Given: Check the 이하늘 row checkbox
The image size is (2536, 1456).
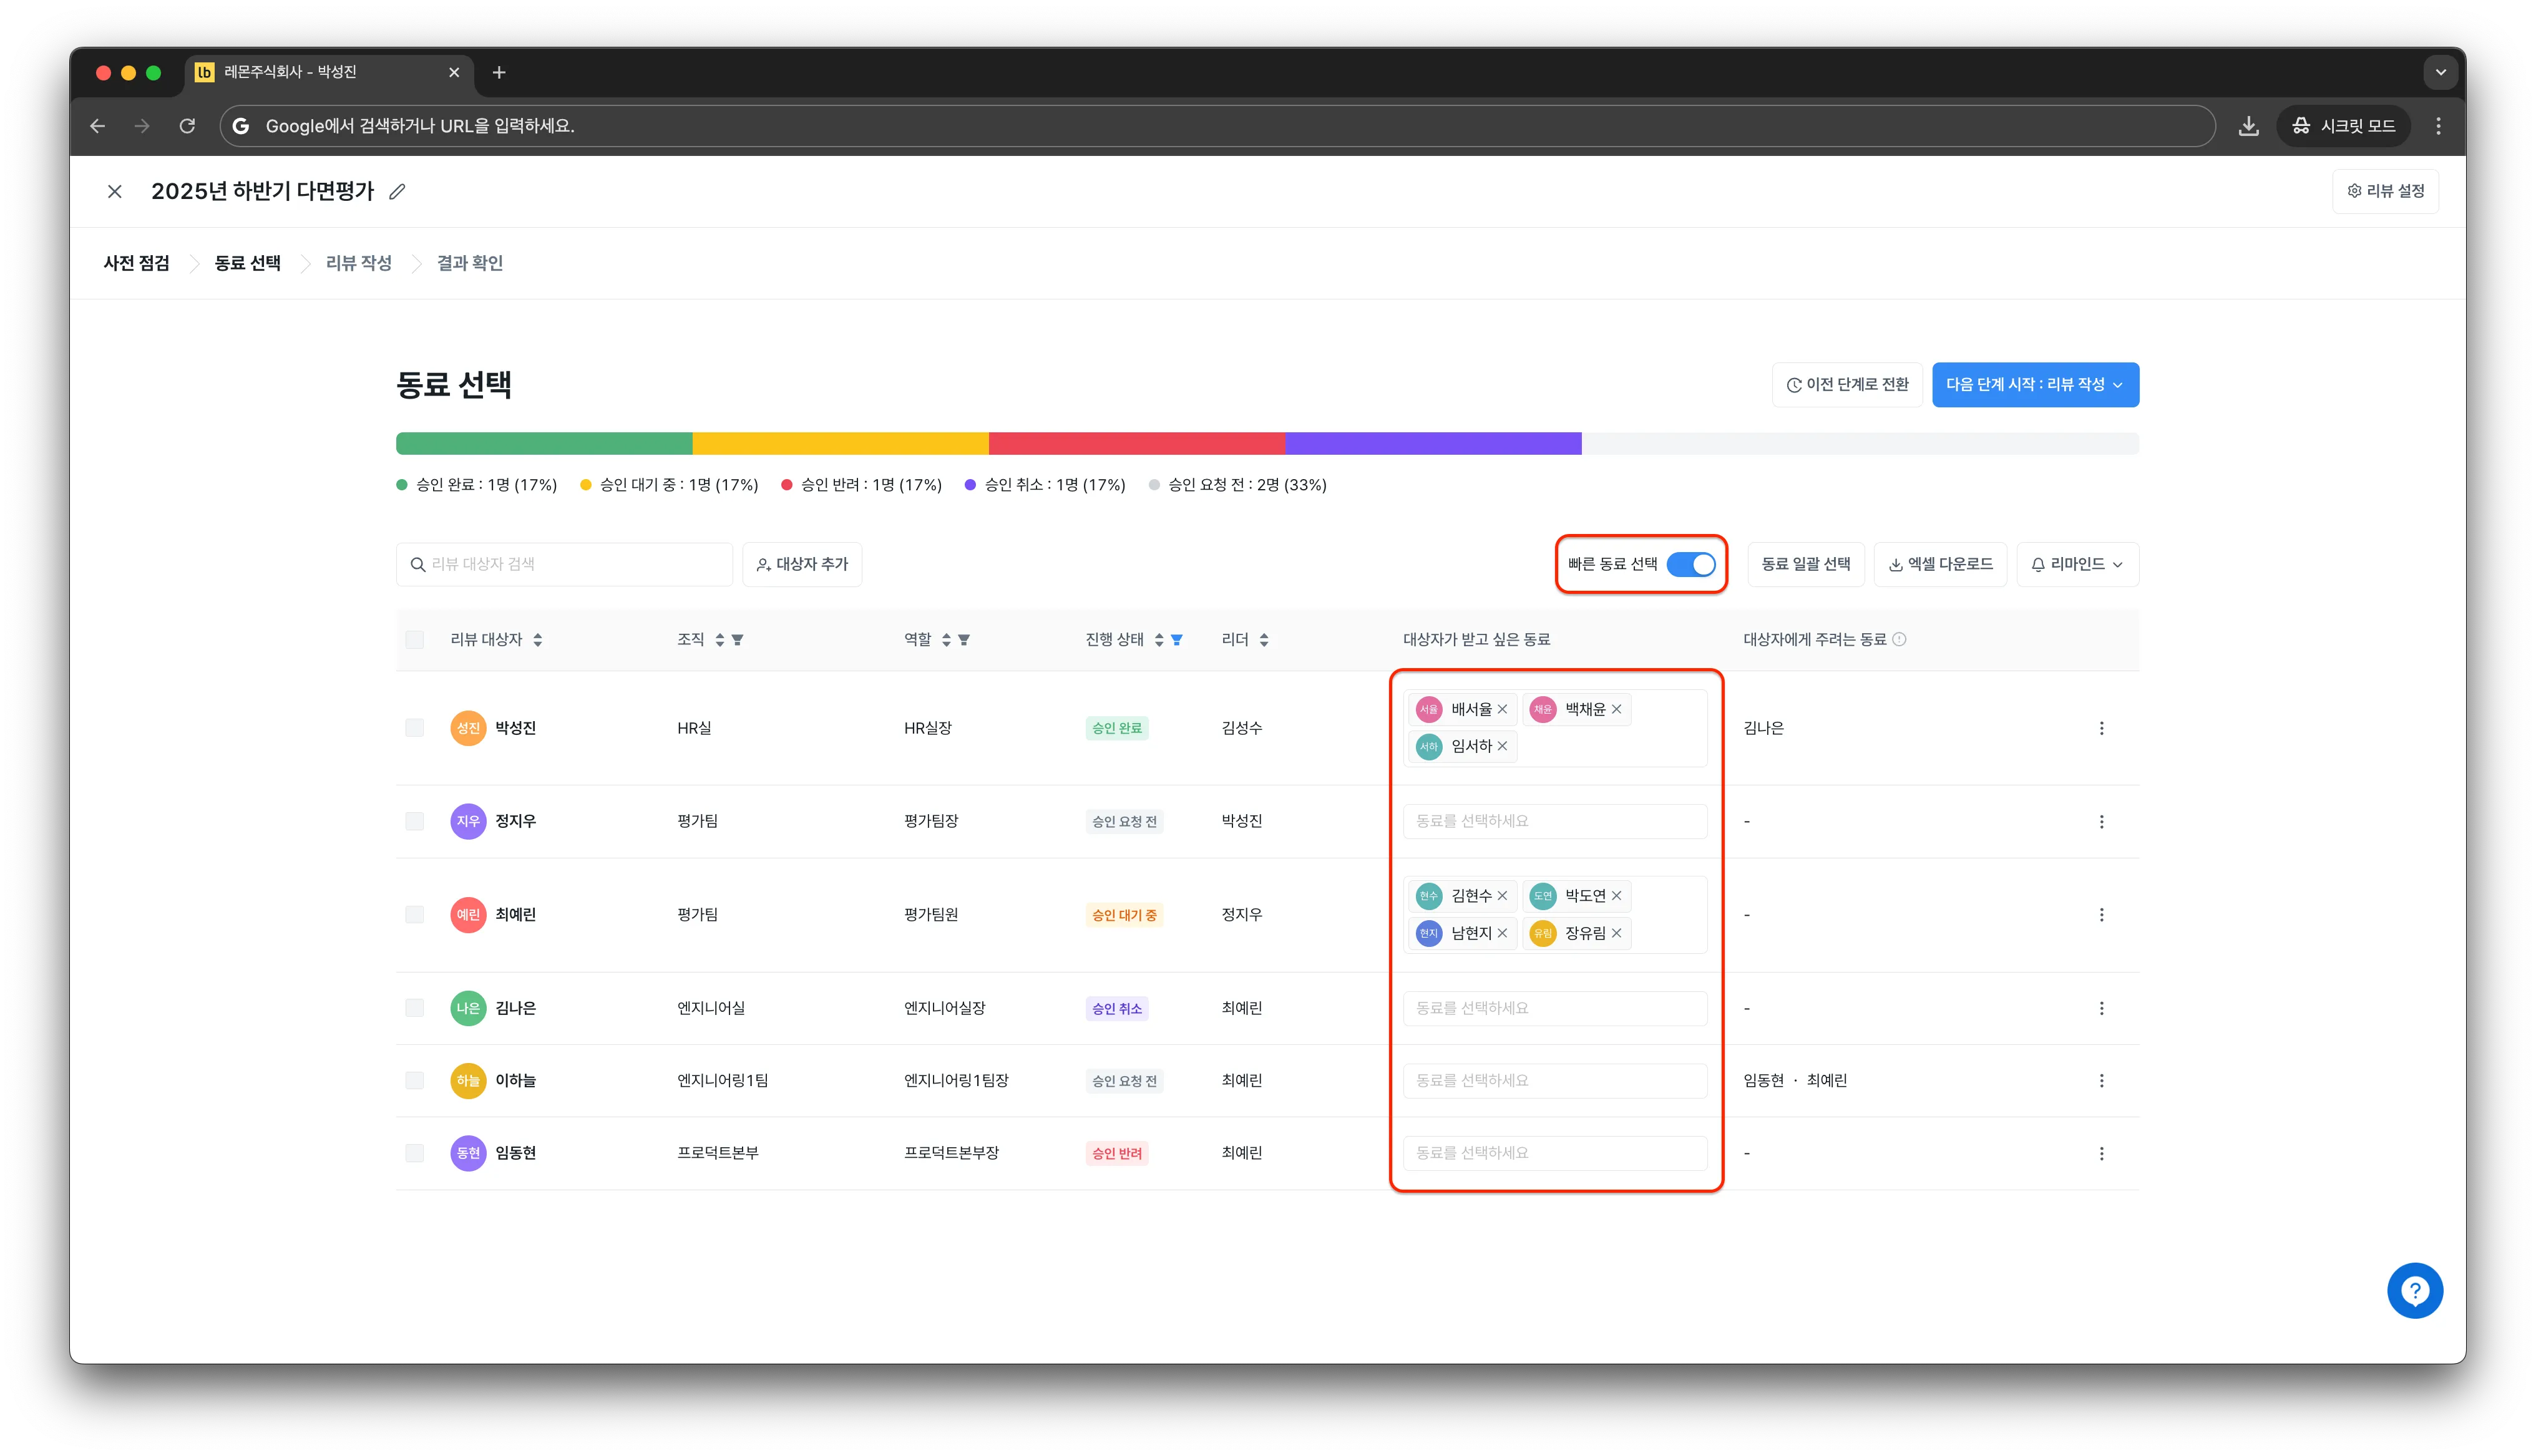Looking at the screenshot, I should tap(415, 1080).
